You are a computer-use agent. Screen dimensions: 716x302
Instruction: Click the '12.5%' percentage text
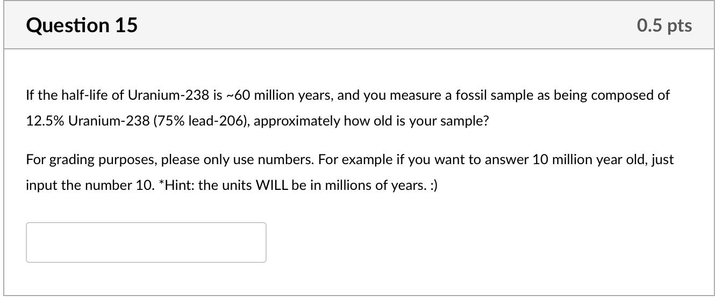click(x=45, y=121)
